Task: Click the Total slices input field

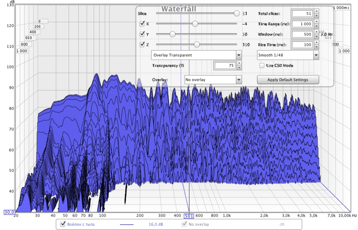Action: [303, 14]
